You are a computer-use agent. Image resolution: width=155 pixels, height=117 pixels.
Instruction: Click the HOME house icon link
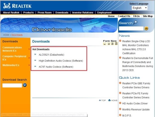(113, 100)
